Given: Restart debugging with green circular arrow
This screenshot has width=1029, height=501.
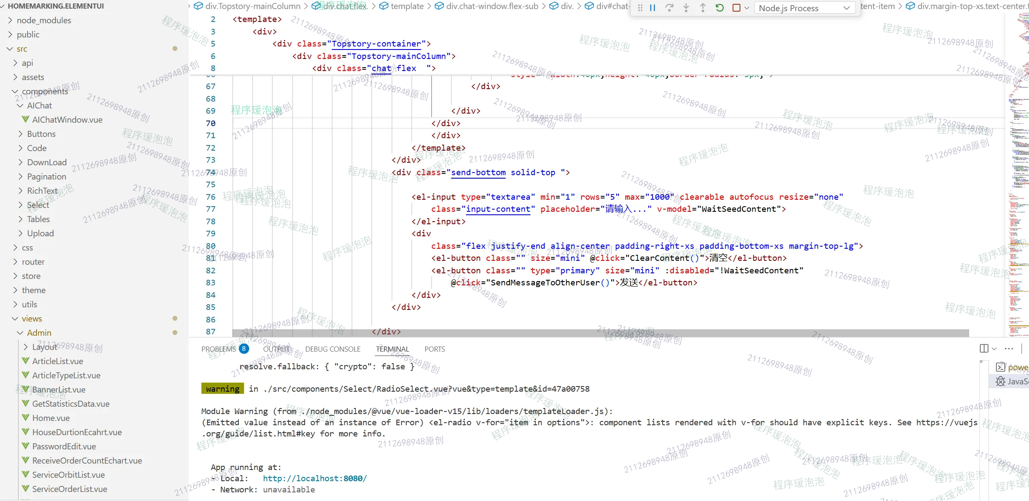Looking at the screenshot, I should (720, 8).
